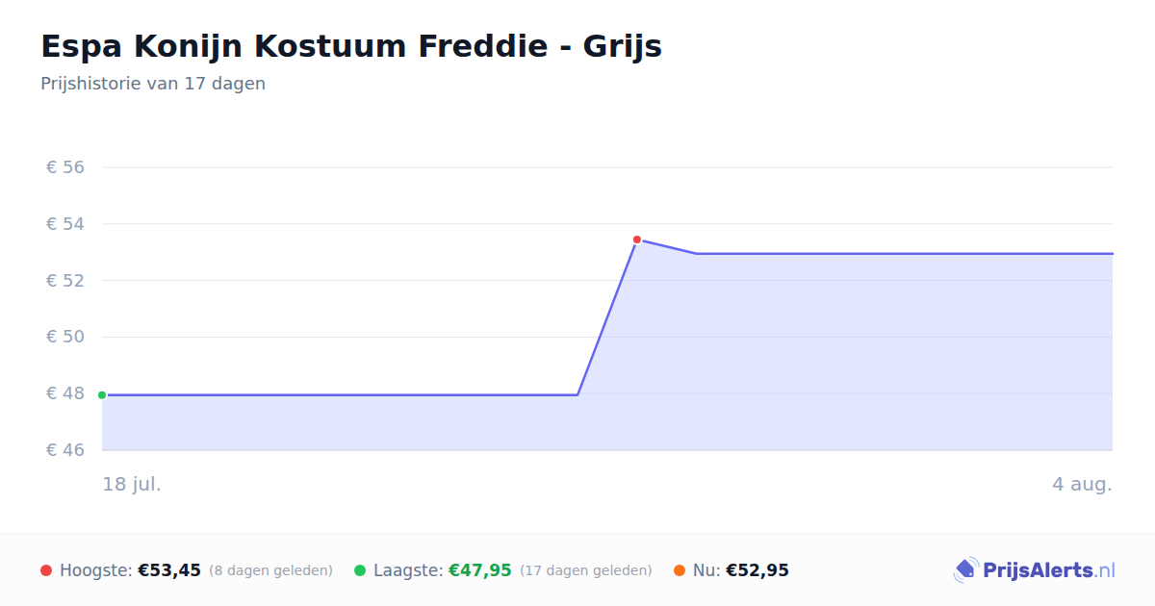Click the 8 dagen geleden note

coord(270,570)
